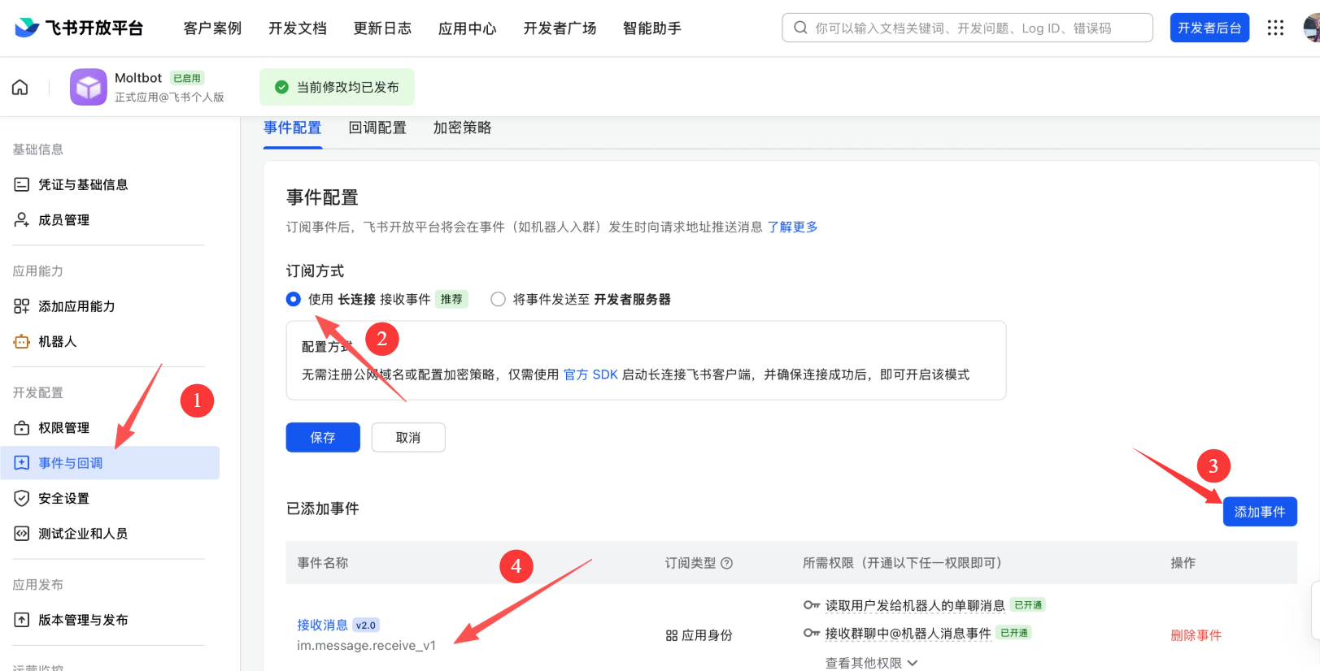Open 开发文档 in top navigation

click(298, 28)
